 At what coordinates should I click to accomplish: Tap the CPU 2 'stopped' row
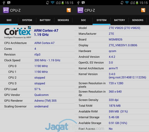pyautogui.click(x=37, y=78)
